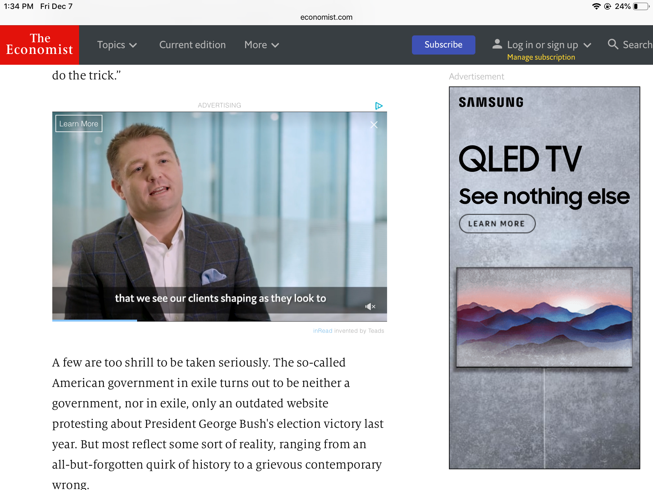Click the QLED TV image in Samsung ad
The image size is (653, 490).
point(544,317)
